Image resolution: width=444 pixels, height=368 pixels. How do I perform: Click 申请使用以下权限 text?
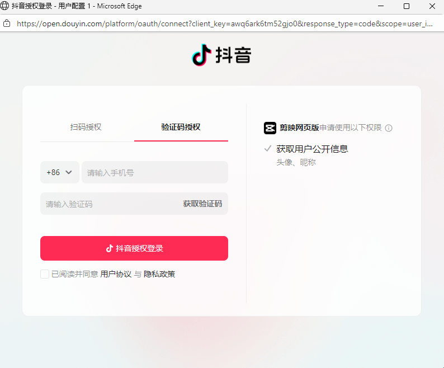351,128
